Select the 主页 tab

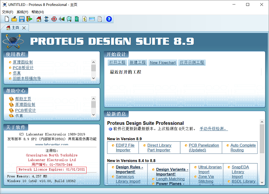tap(15, 28)
